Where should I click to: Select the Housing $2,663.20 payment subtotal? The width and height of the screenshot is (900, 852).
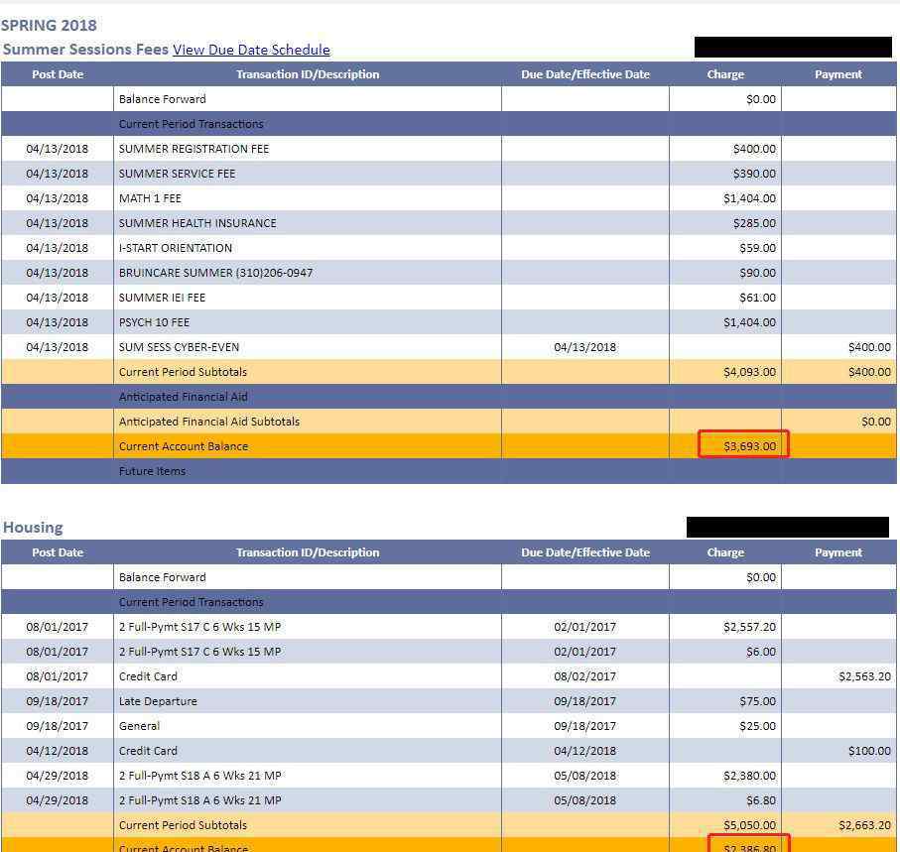point(865,825)
